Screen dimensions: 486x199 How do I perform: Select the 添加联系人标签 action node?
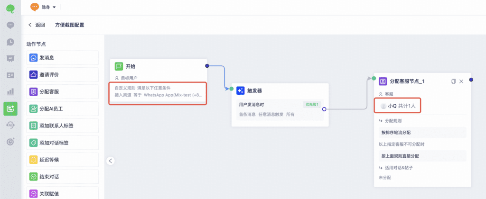63,126
